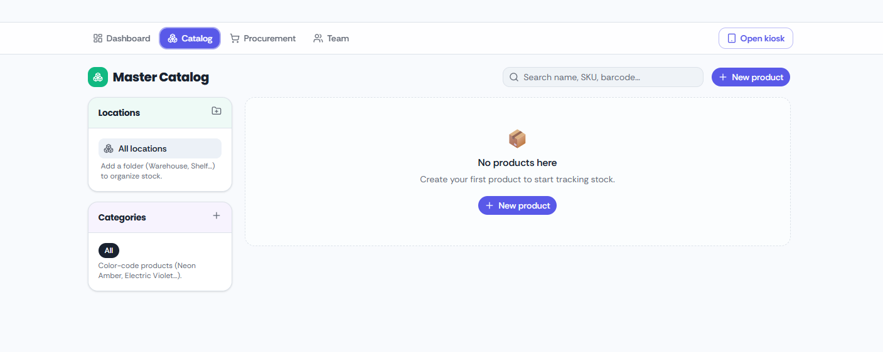Click the cardboard box emoji icon
Screen dimensions: 883x352
pos(517,138)
